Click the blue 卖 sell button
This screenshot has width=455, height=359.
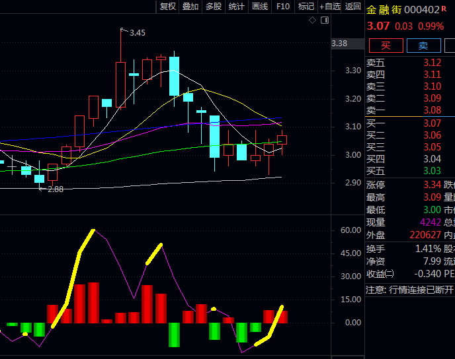424,46
